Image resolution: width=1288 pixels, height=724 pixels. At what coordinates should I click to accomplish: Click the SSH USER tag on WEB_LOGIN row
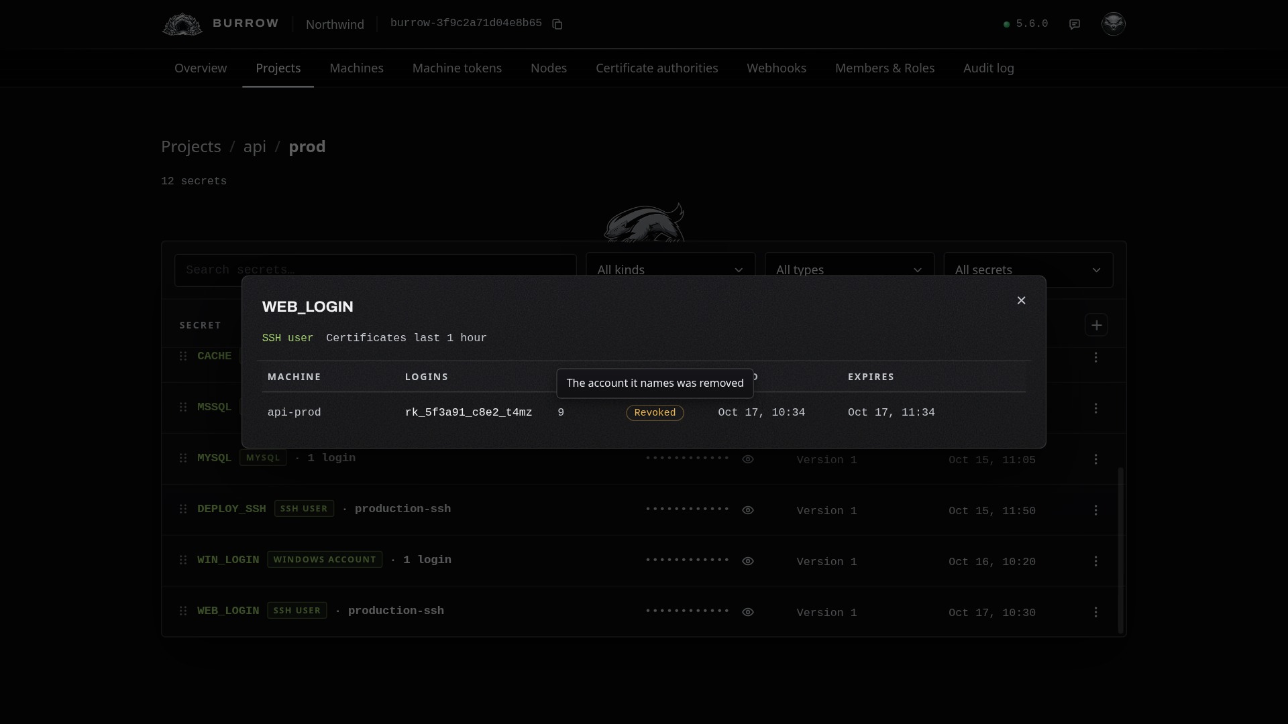pyautogui.click(x=297, y=611)
